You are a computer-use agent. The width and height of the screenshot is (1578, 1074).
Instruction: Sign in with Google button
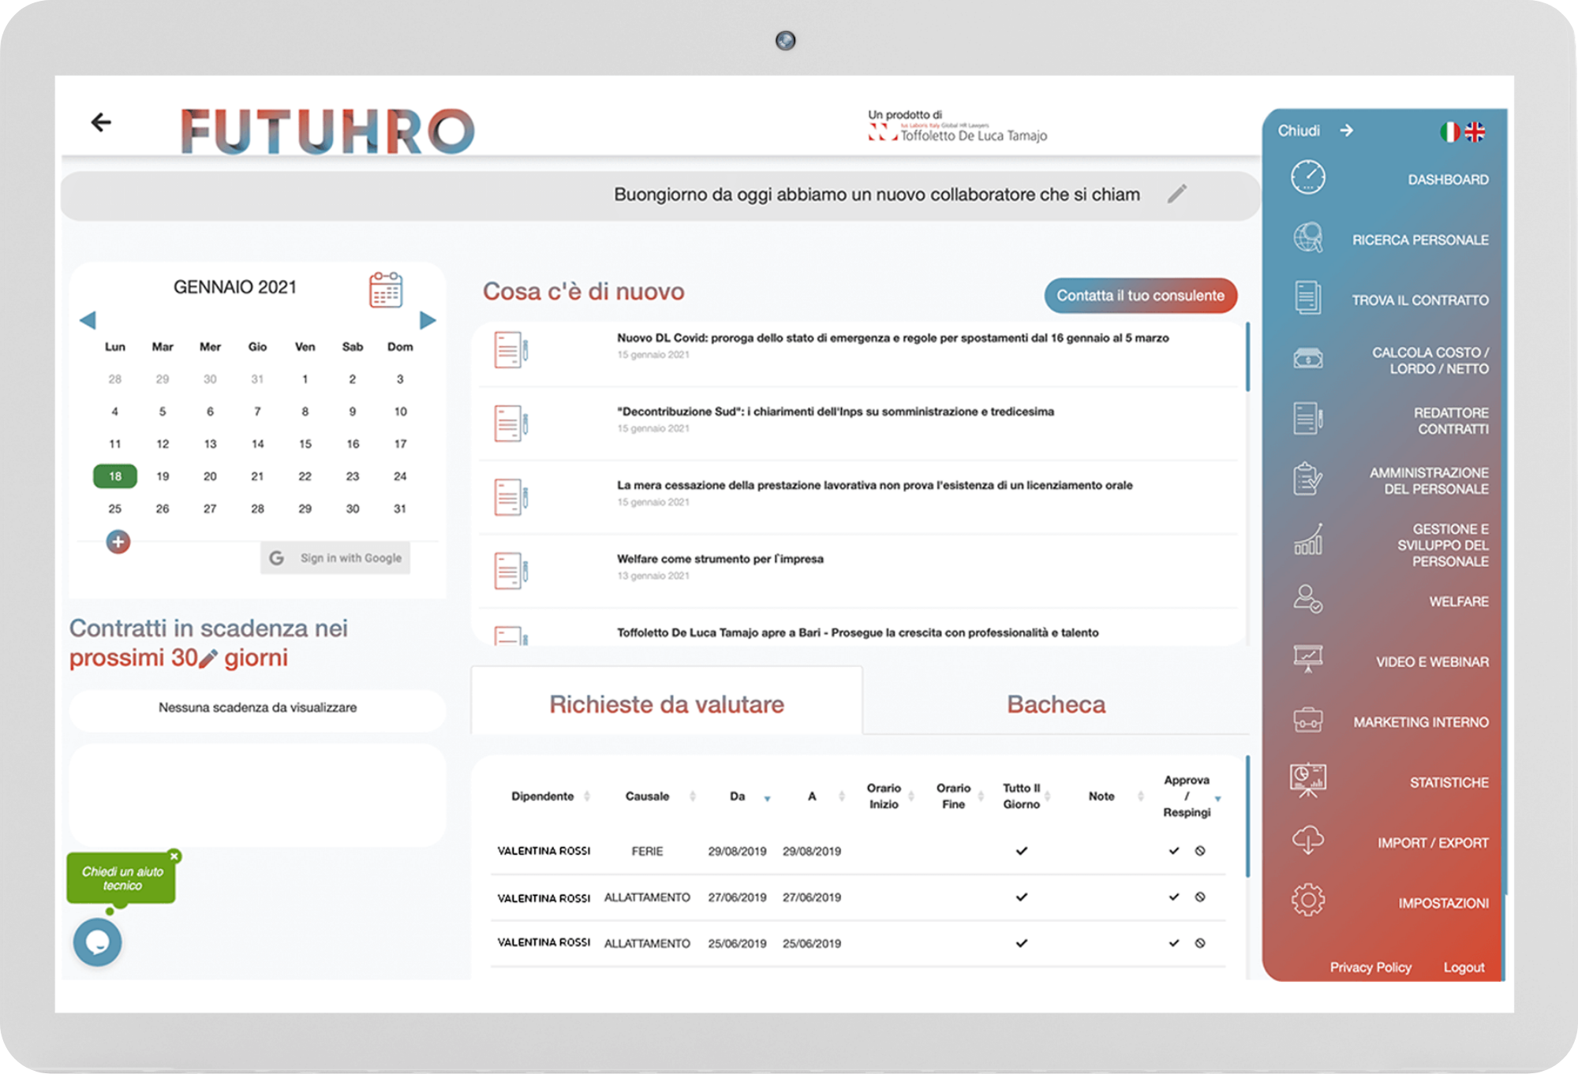point(335,558)
